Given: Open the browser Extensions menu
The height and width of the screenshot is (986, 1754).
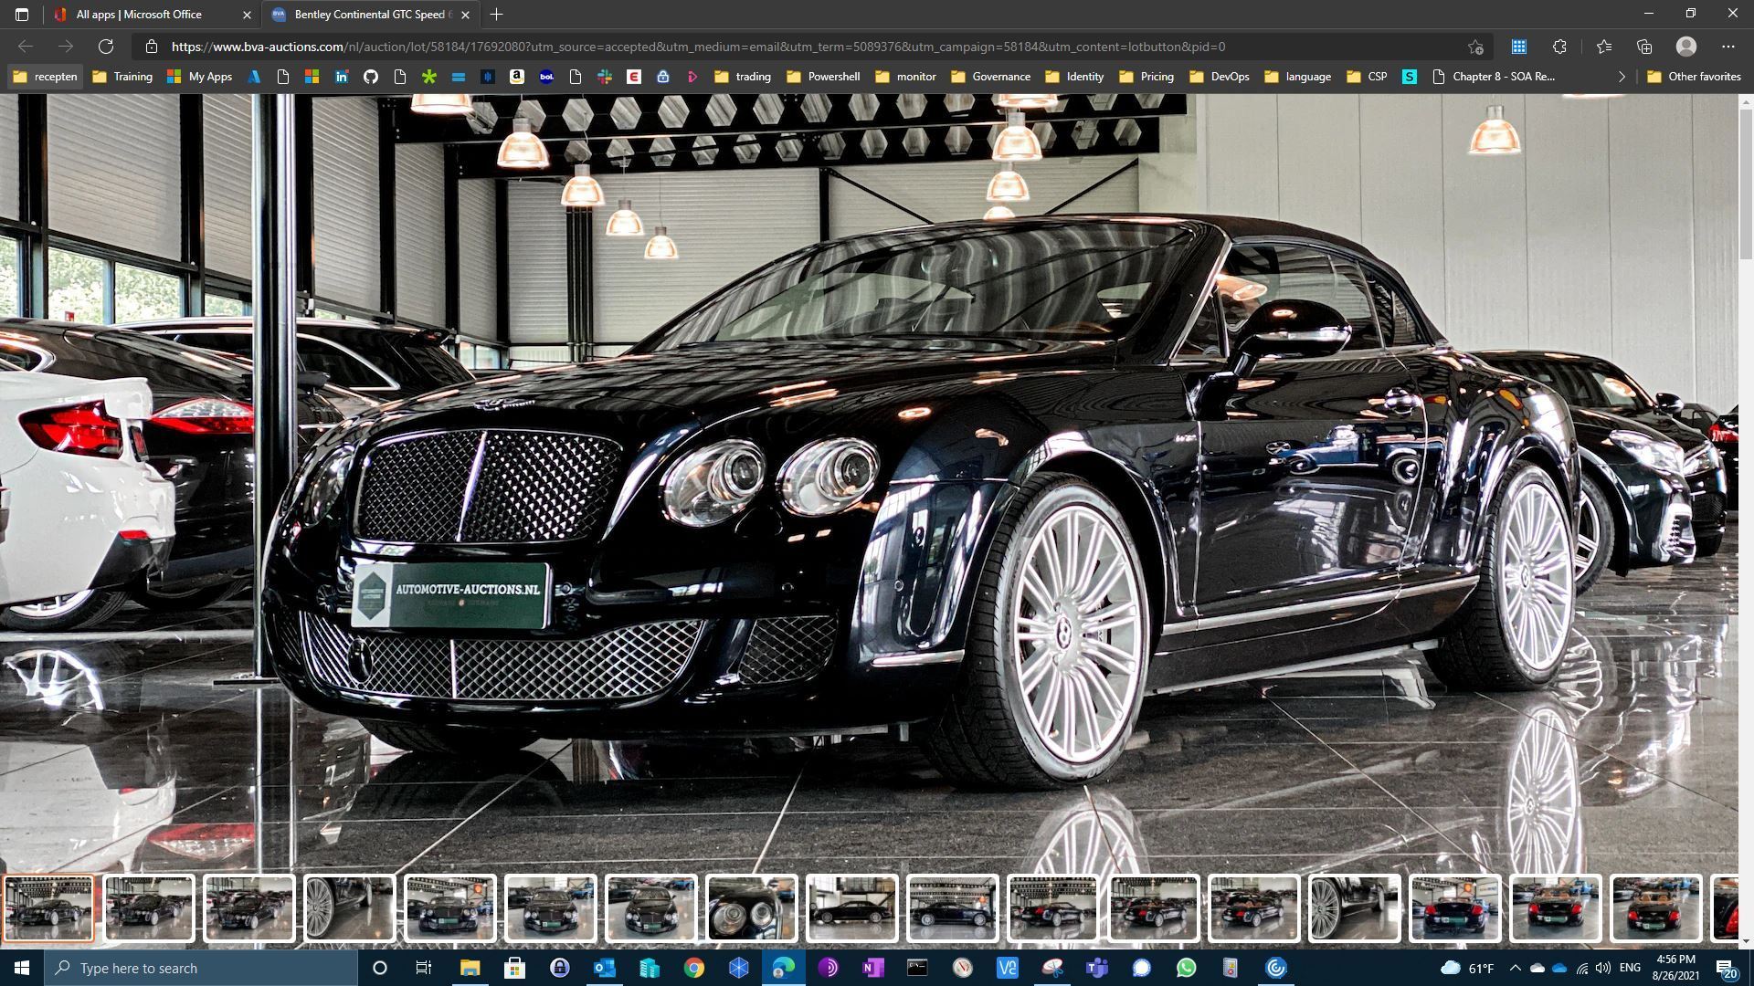Looking at the screenshot, I should click(1559, 47).
